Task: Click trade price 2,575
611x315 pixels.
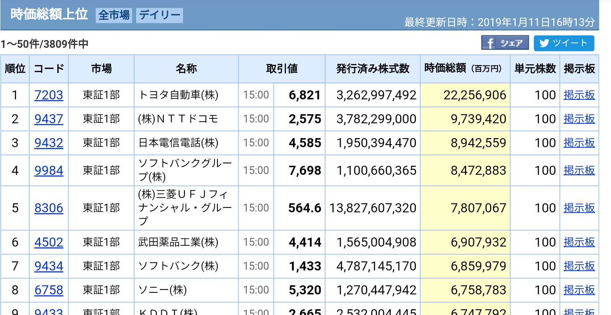Action: [305, 119]
